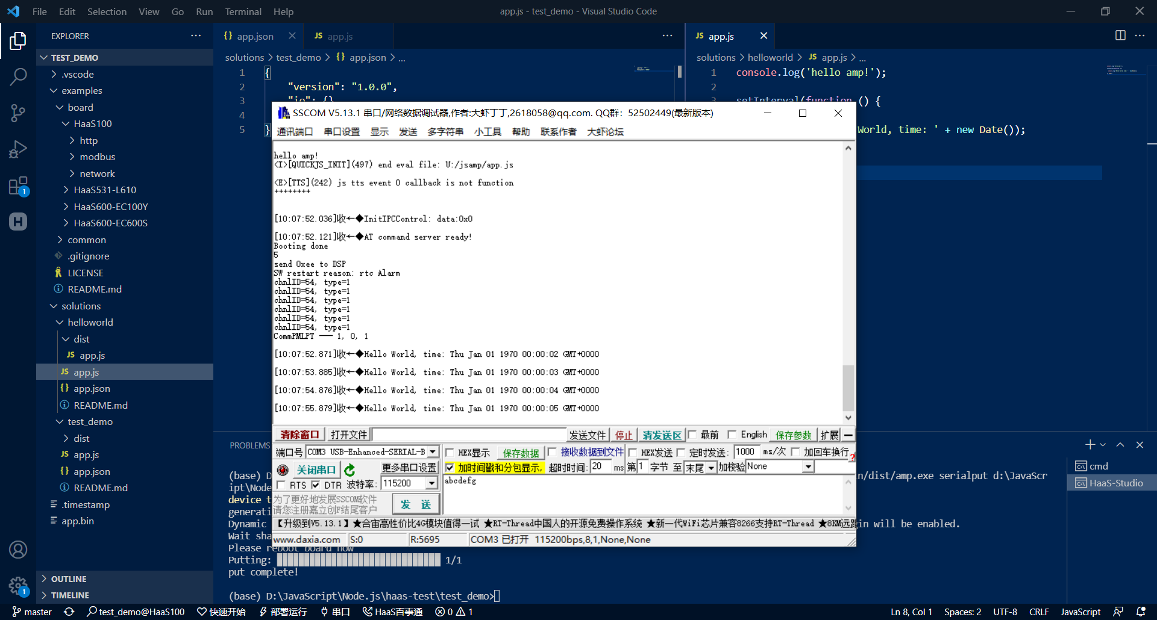Viewport: 1157px width, 620px height.
Task: Expand the TIMELINE section
Action: (70, 595)
